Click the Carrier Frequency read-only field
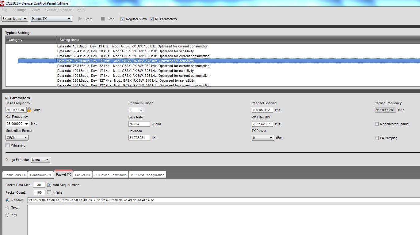Viewport: 420px width, 235px height. 385,110
